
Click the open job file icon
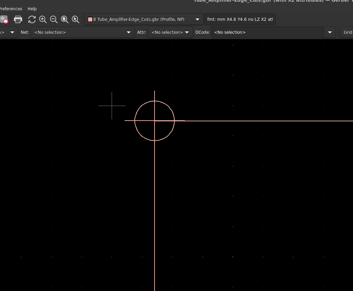click(4, 19)
